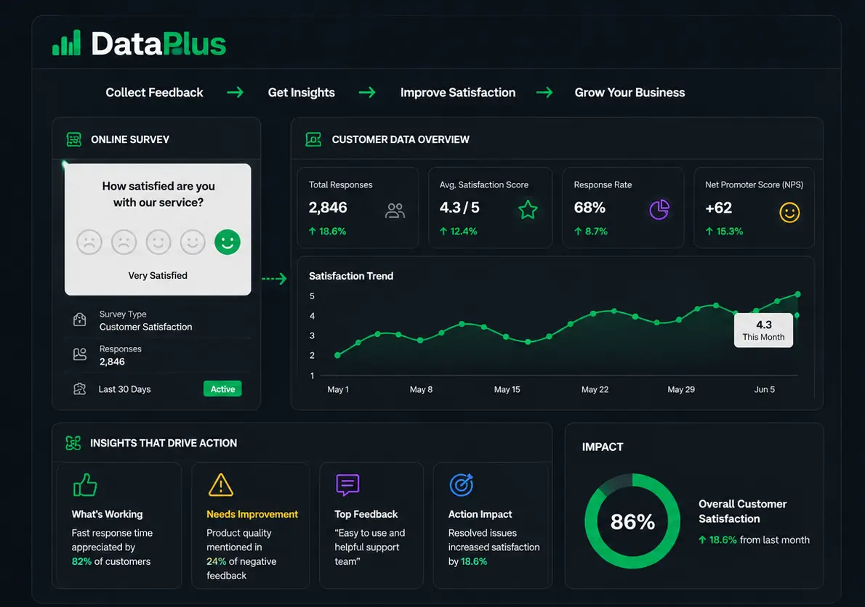Click the 'Customer Satisfaction' survey type value

pos(145,327)
